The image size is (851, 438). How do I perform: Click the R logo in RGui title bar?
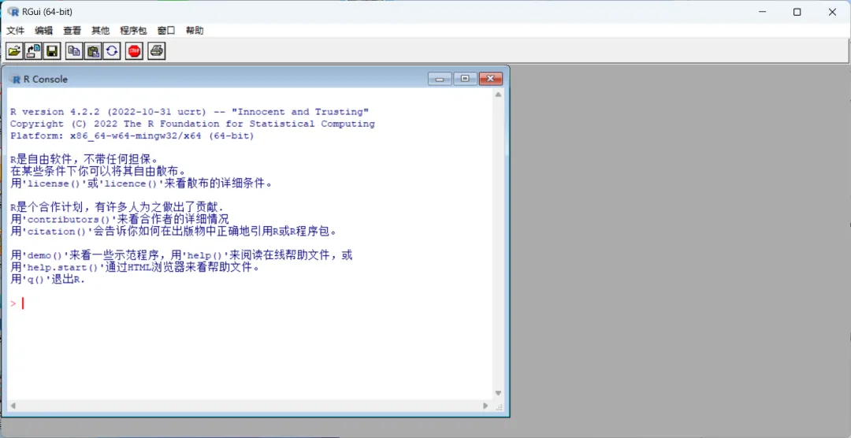coord(13,11)
